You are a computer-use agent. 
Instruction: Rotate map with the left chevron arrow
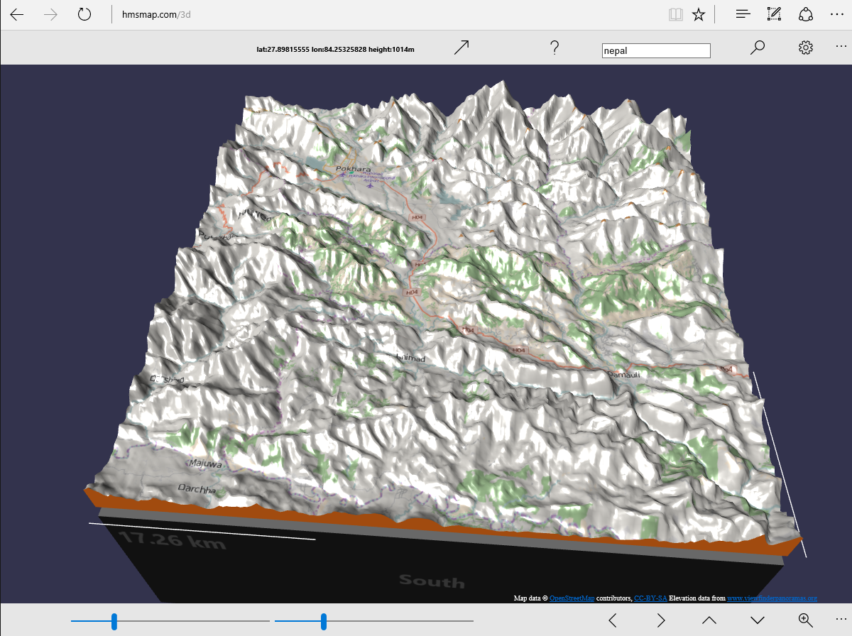click(613, 620)
